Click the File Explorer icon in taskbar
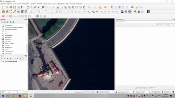The image size is (175, 98). point(25,96)
